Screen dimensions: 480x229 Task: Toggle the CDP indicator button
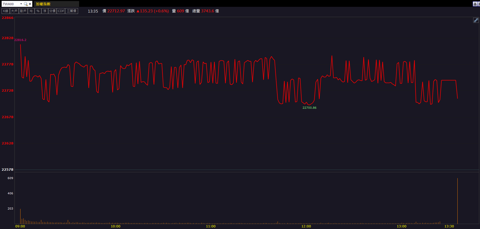point(61,11)
